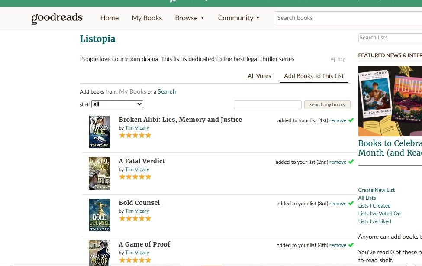The height and width of the screenshot is (266, 422).
Task: Click green checkmark beside A Fatal Verdict
Action: click(351, 162)
